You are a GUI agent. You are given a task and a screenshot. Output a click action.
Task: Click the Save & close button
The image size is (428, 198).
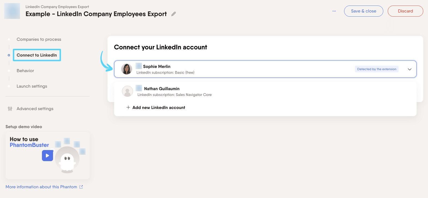[x=364, y=11]
